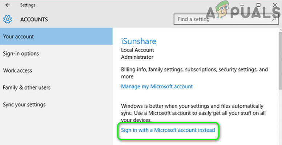Click the back arrow in the title bar
Image resolution: width=282 pixels, height=145 pixels.
click(x=8, y=5)
